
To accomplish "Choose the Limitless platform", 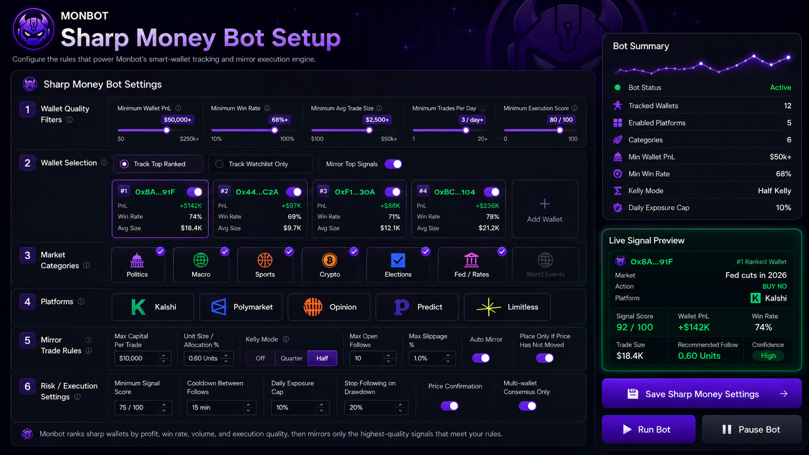I will 507,307.
